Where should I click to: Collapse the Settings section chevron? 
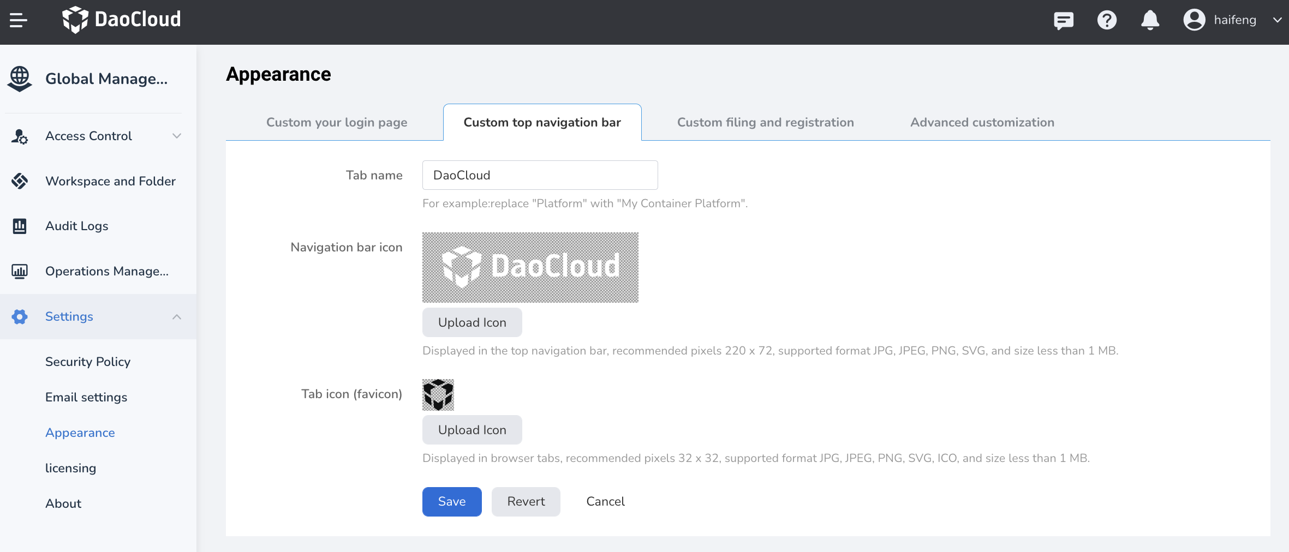coord(177,317)
